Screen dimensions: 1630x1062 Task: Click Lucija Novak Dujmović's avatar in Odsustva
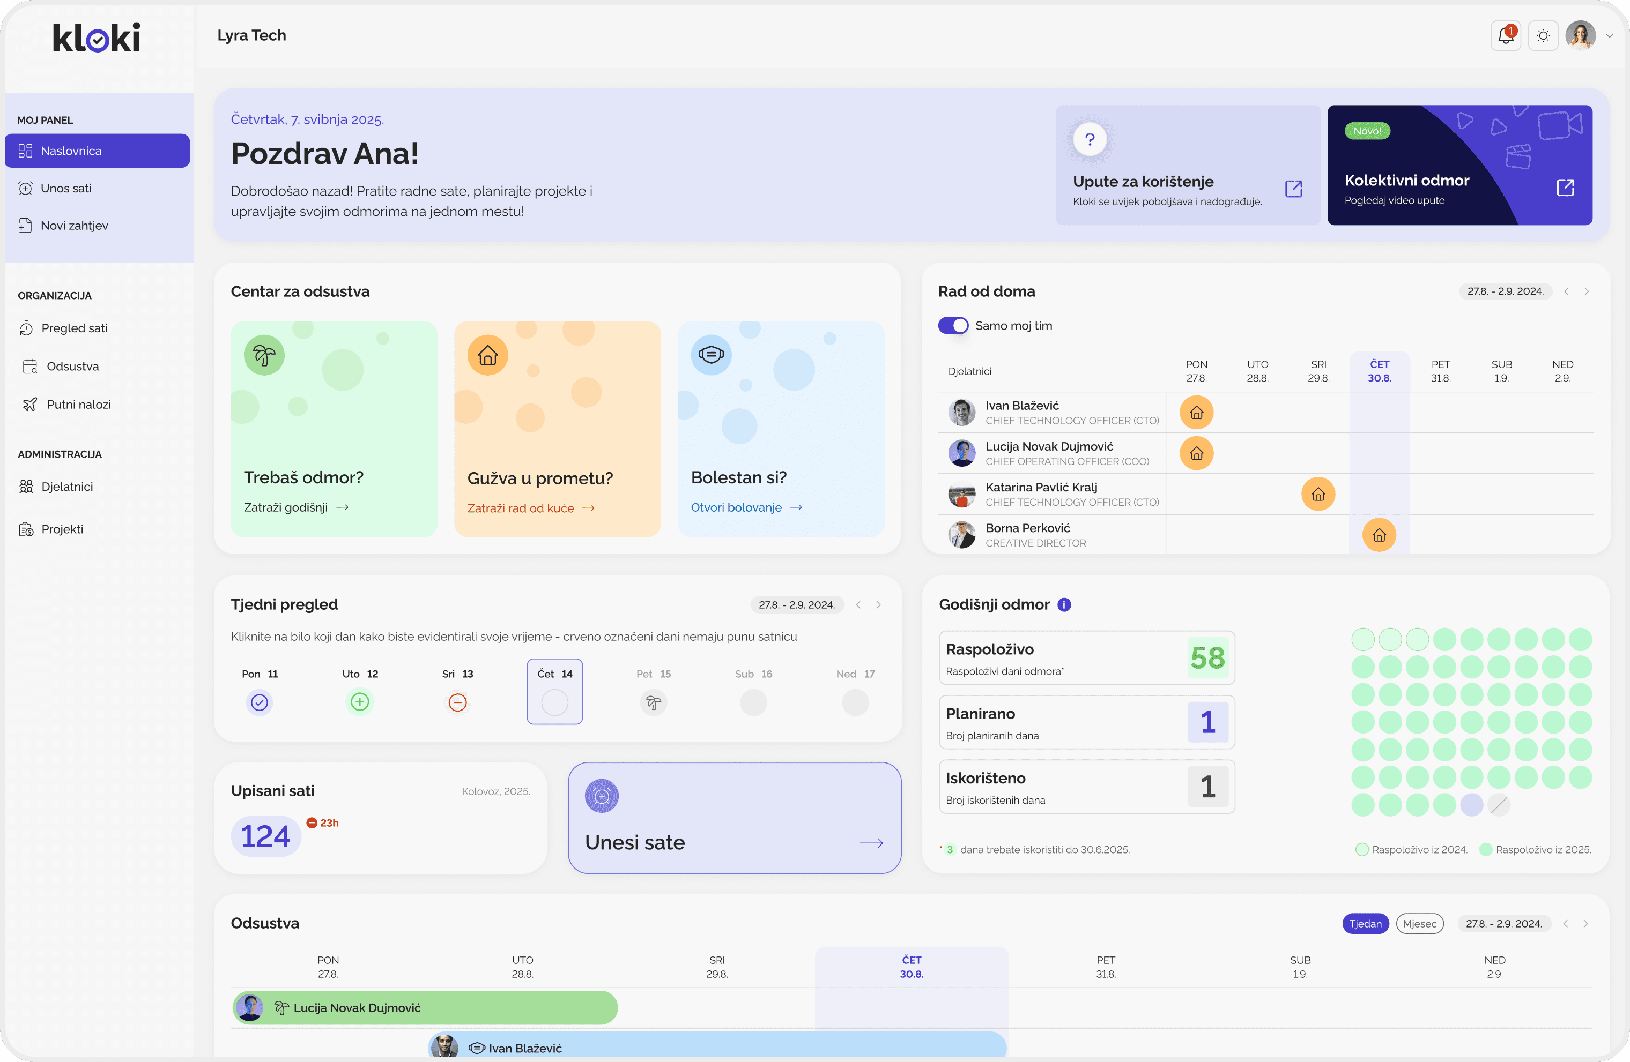250,1007
